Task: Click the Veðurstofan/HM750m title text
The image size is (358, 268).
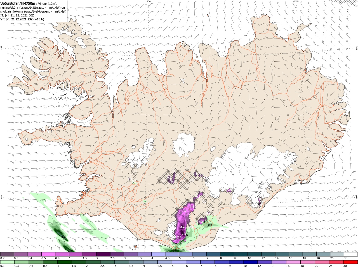Action: point(18,3)
